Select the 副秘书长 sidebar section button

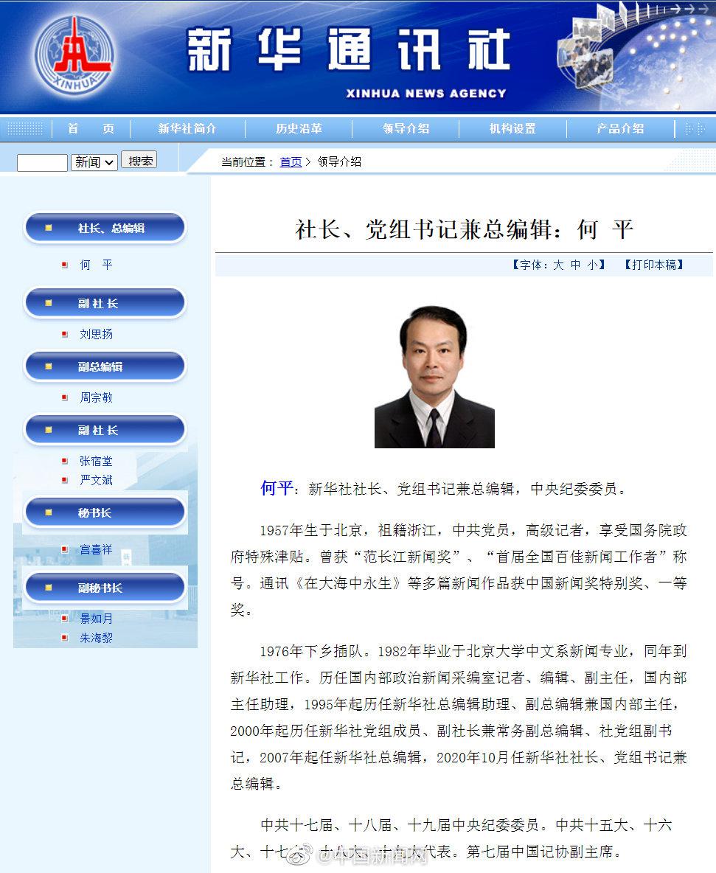(x=105, y=588)
